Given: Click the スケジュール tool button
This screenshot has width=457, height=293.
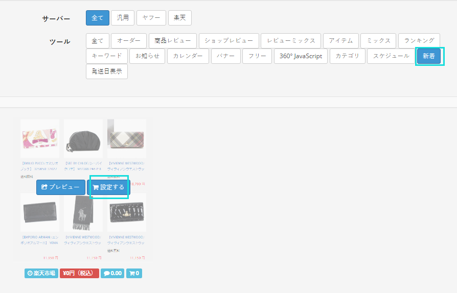Looking at the screenshot, I should pyautogui.click(x=391, y=56).
